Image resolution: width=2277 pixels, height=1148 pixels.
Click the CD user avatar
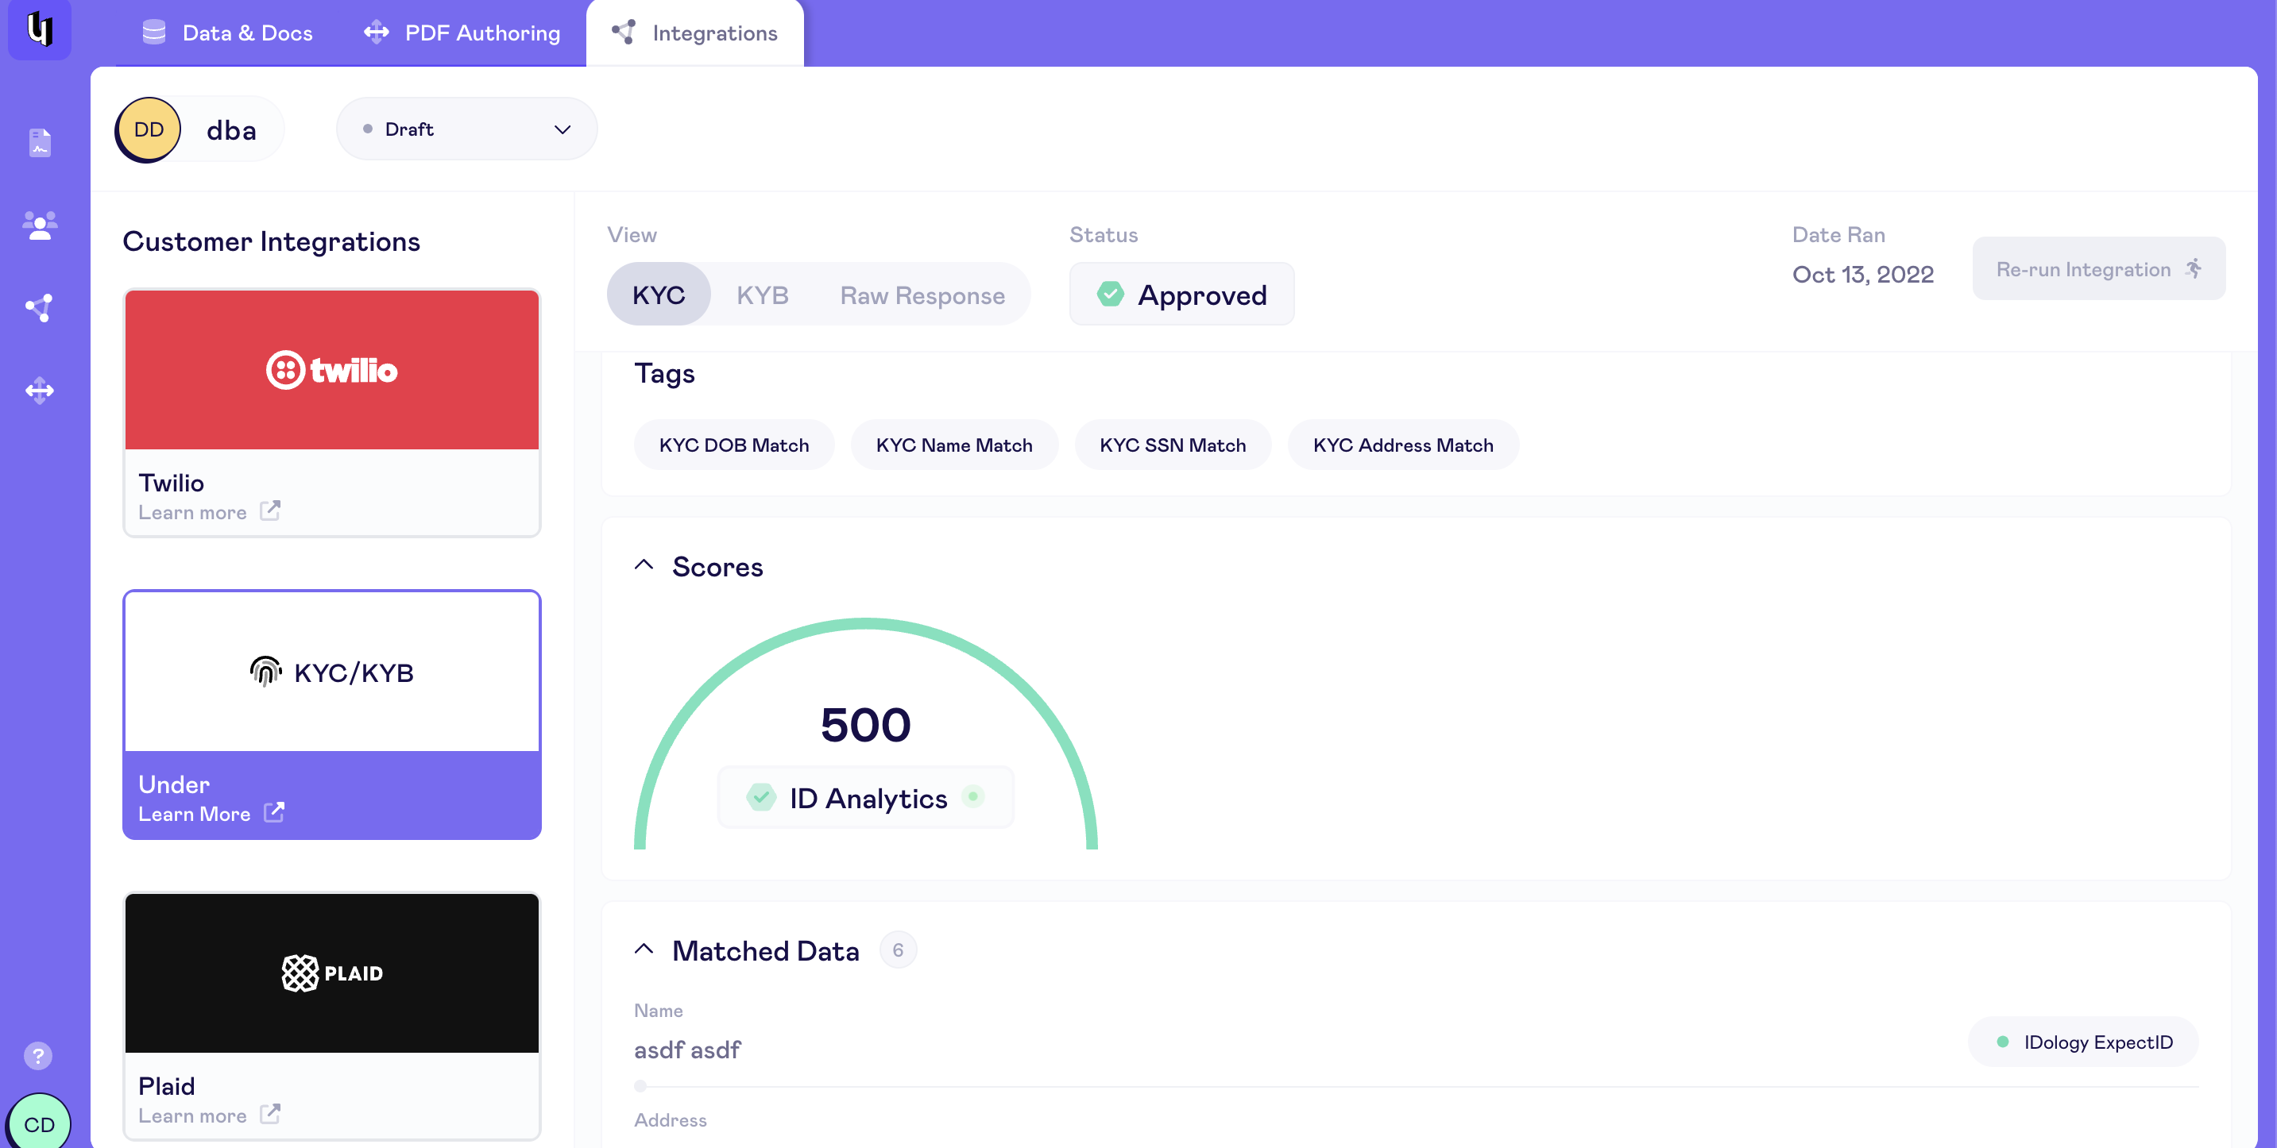(x=39, y=1123)
